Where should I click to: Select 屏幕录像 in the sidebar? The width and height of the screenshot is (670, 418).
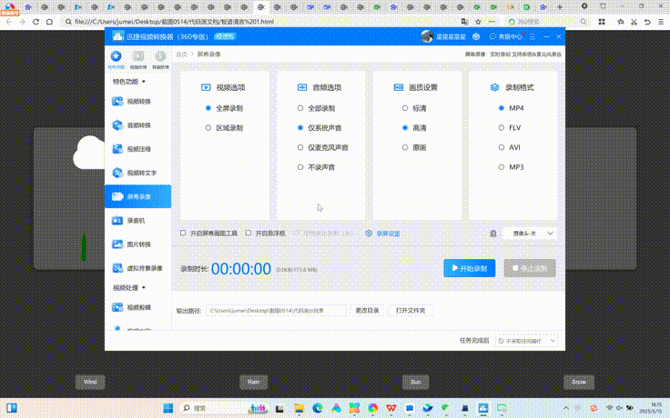(137, 196)
